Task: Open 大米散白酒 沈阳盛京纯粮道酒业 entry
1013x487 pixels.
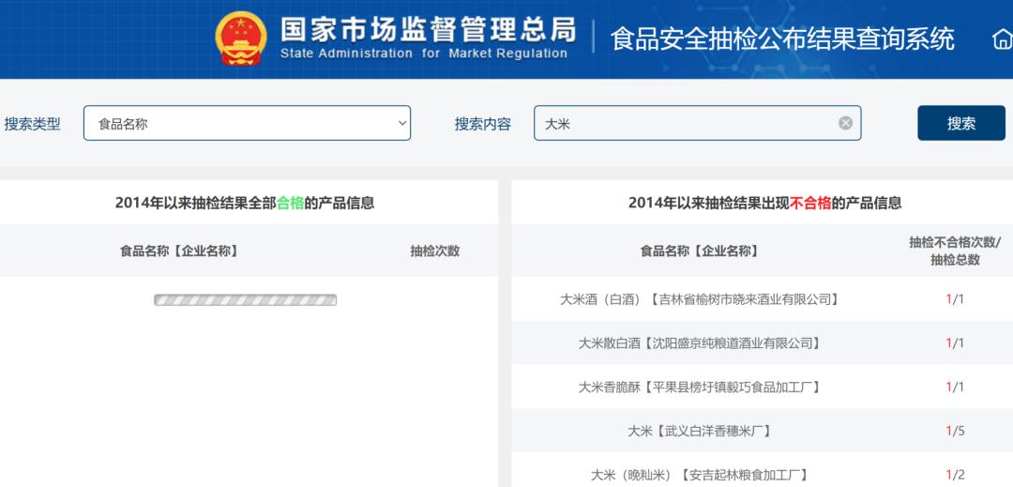Action: [x=699, y=343]
